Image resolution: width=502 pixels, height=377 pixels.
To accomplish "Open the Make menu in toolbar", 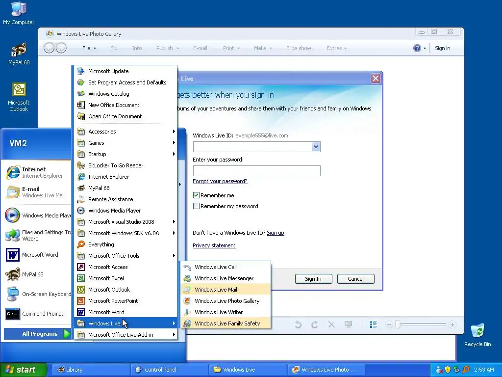I will [x=263, y=48].
